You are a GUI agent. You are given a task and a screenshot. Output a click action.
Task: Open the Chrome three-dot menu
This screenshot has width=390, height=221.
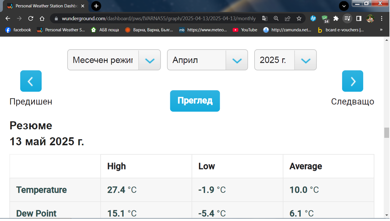pos(381,18)
